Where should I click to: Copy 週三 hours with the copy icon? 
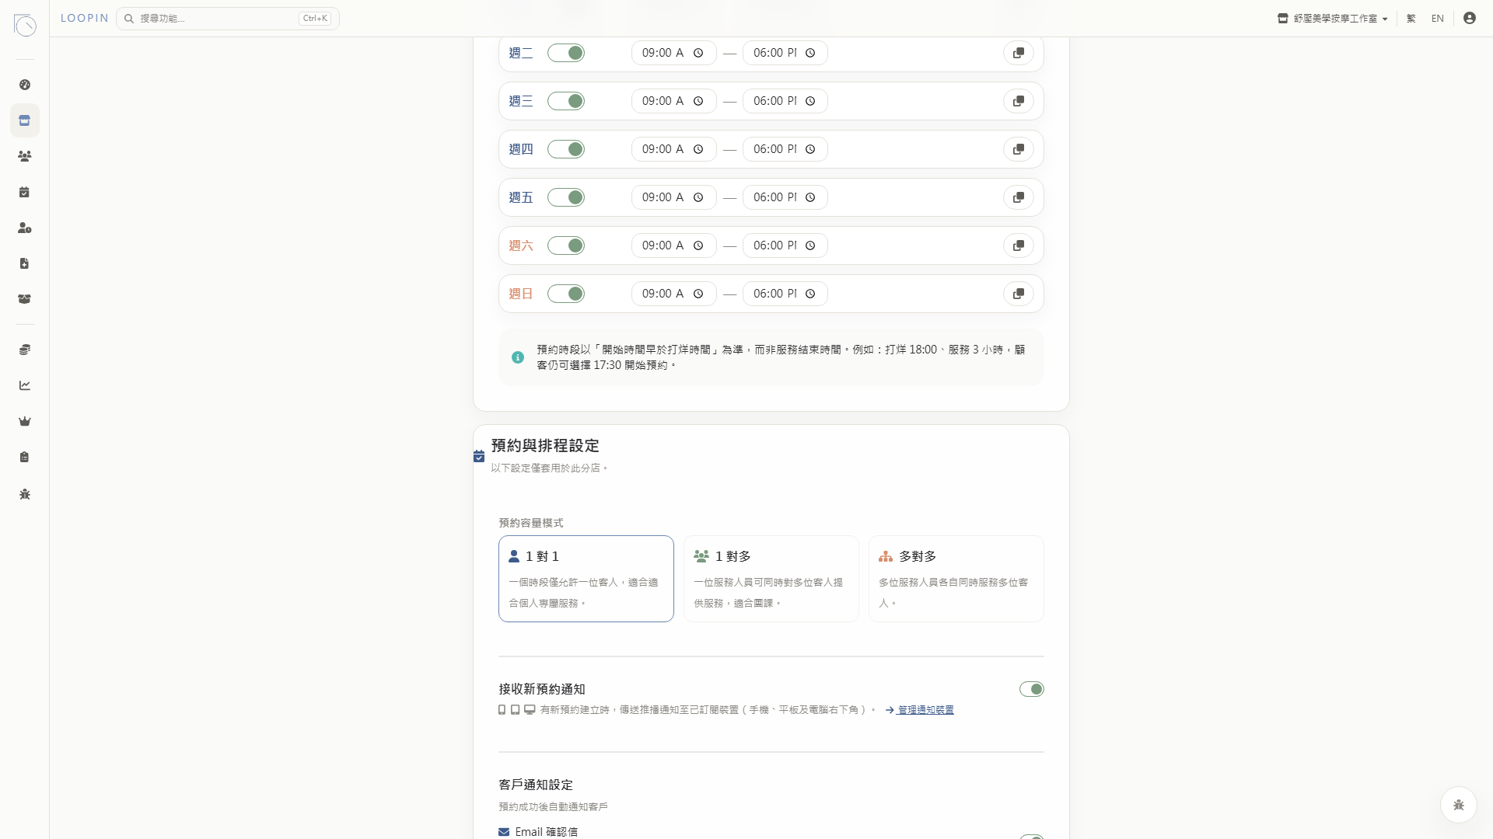click(x=1019, y=101)
